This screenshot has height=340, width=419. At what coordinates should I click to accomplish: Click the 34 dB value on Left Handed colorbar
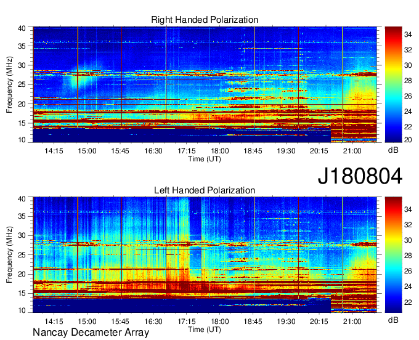(408, 209)
